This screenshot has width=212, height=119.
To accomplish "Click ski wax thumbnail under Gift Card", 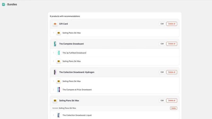I will click(x=59, y=33).
